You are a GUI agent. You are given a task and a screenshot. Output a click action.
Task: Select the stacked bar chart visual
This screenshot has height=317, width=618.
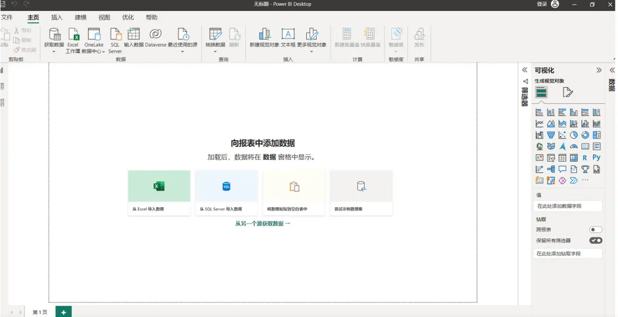click(539, 113)
